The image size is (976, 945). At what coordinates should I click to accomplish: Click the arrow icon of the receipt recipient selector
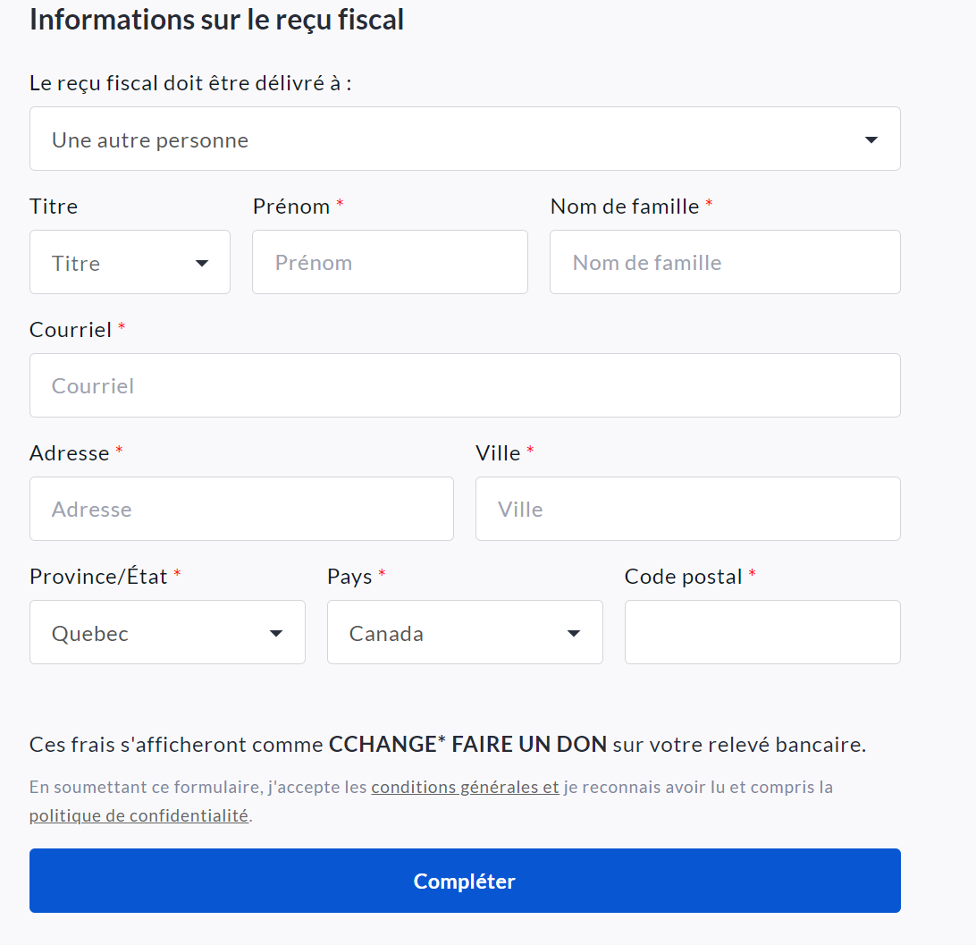(871, 139)
